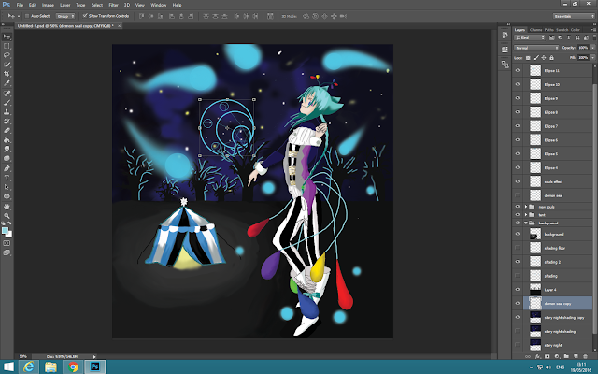
Task: Open the Opacity slider dropdown arrow
Action: (x=592, y=48)
